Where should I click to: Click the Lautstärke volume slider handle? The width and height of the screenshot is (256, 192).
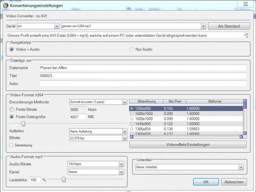pyautogui.click(x=64, y=180)
